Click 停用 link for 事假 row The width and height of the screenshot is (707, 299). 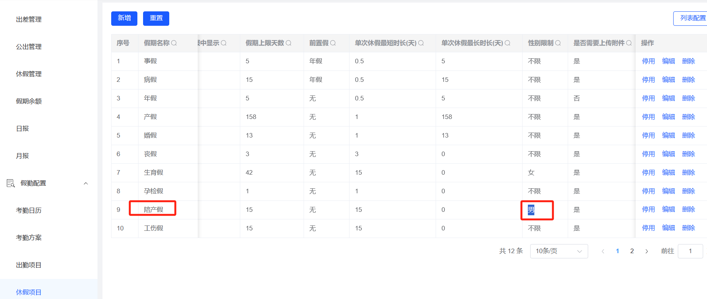pos(648,61)
